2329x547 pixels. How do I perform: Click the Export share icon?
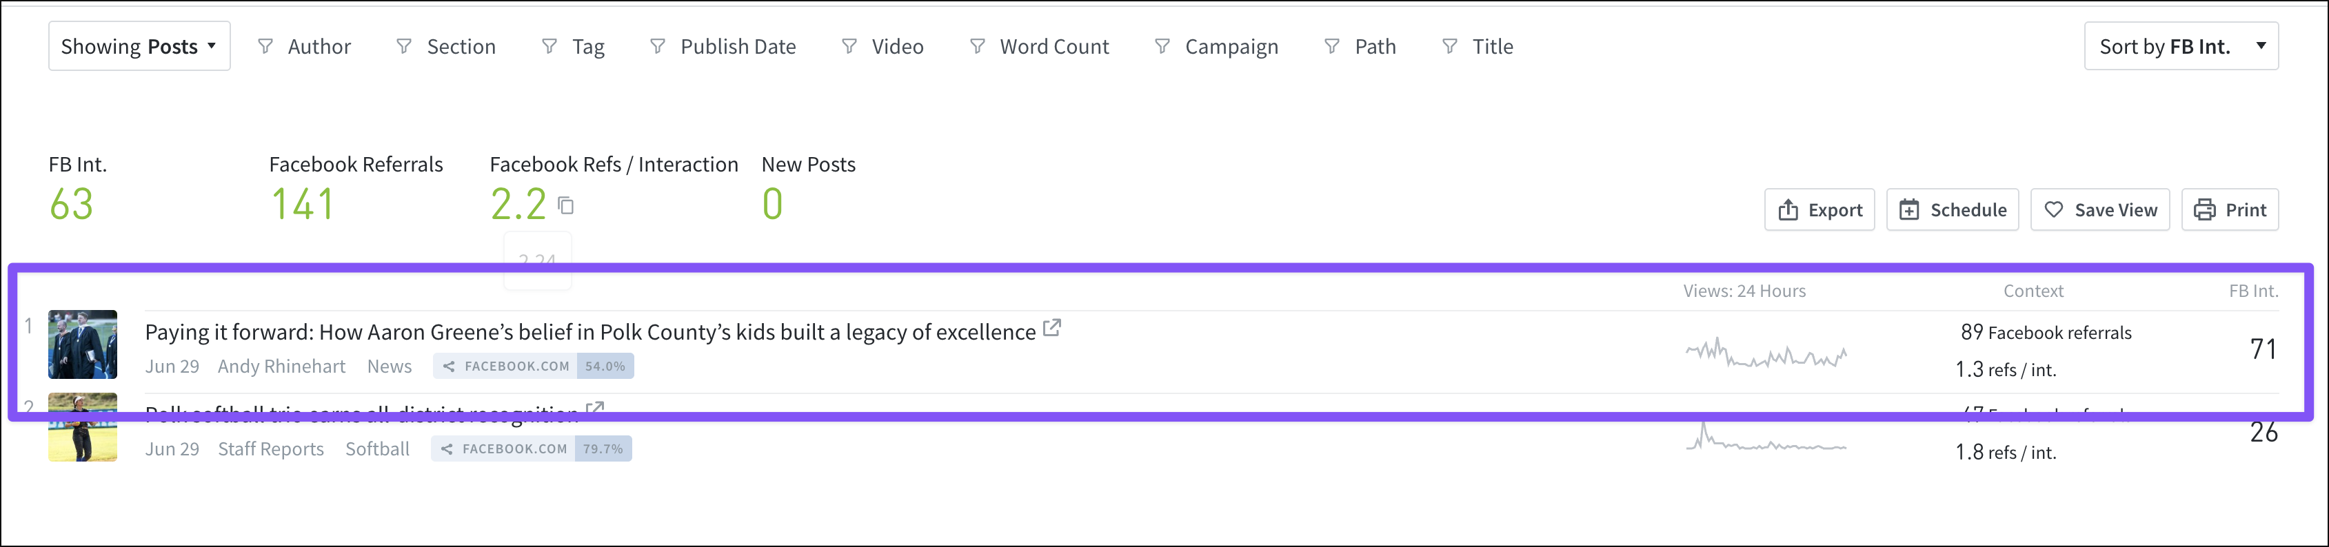pos(1788,209)
